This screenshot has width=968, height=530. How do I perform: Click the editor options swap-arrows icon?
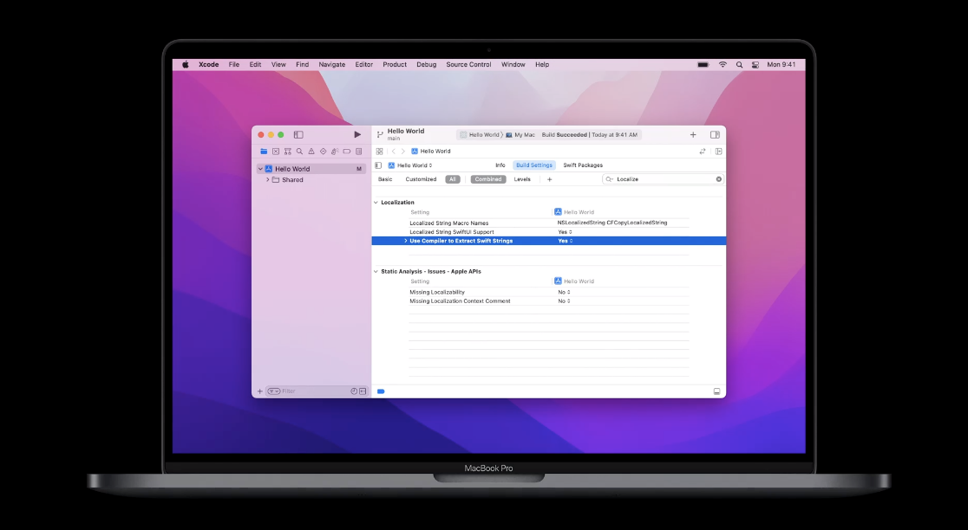[x=702, y=151]
